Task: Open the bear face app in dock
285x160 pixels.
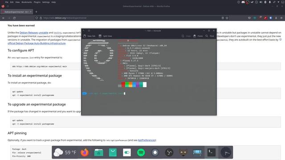Action: [183, 152]
